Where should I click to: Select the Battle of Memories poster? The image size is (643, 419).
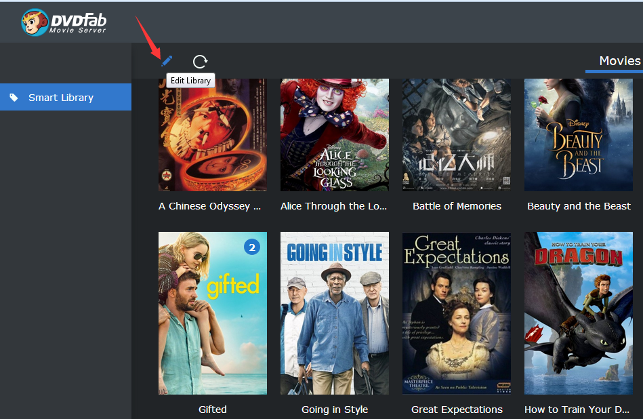coord(457,135)
